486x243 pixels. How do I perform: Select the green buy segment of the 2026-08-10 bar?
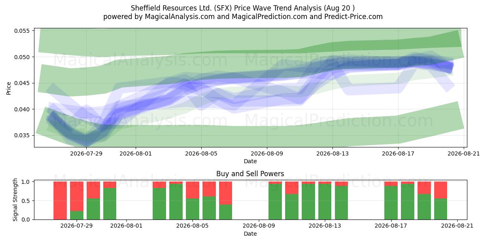pyautogui.click(x=275, y=202)
